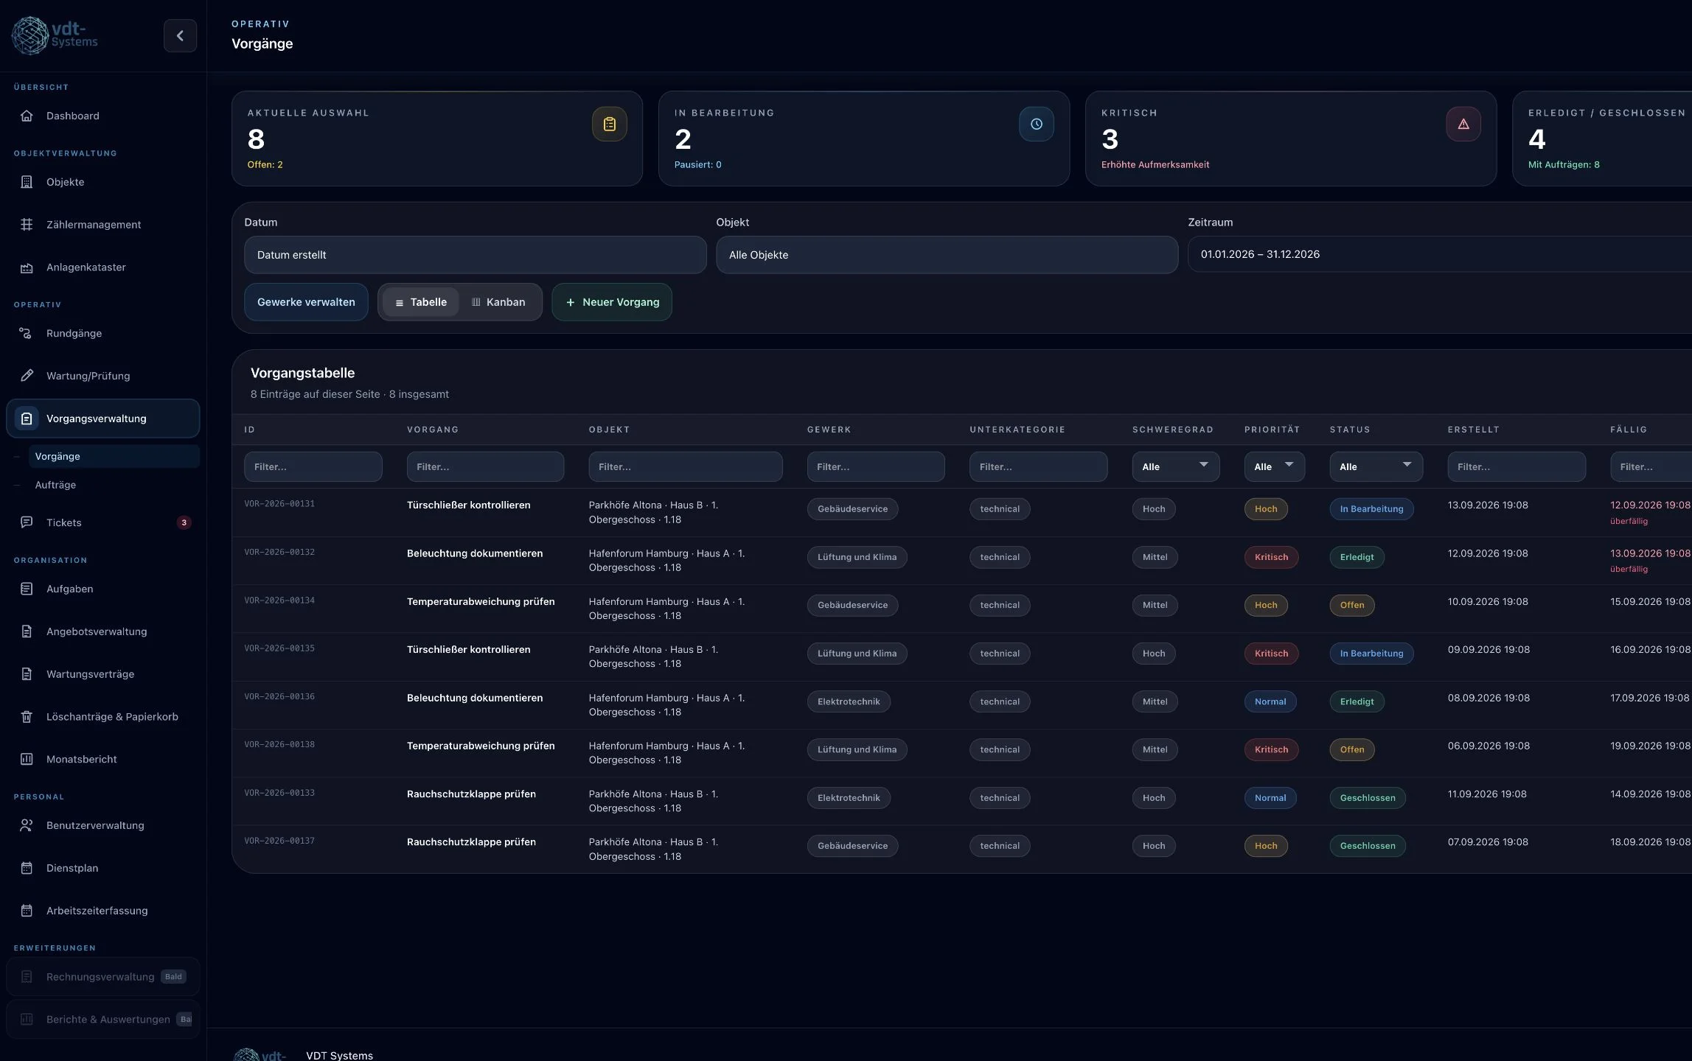Click the Monatsbericht chart icon
Image resolution: width=1692 pixels, height=1061 pixels.
27,759
